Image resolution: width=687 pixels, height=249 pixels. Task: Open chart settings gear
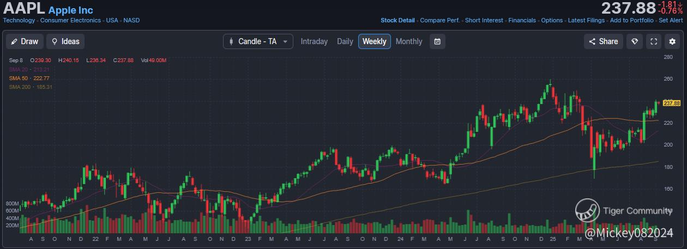click(672, 41)
